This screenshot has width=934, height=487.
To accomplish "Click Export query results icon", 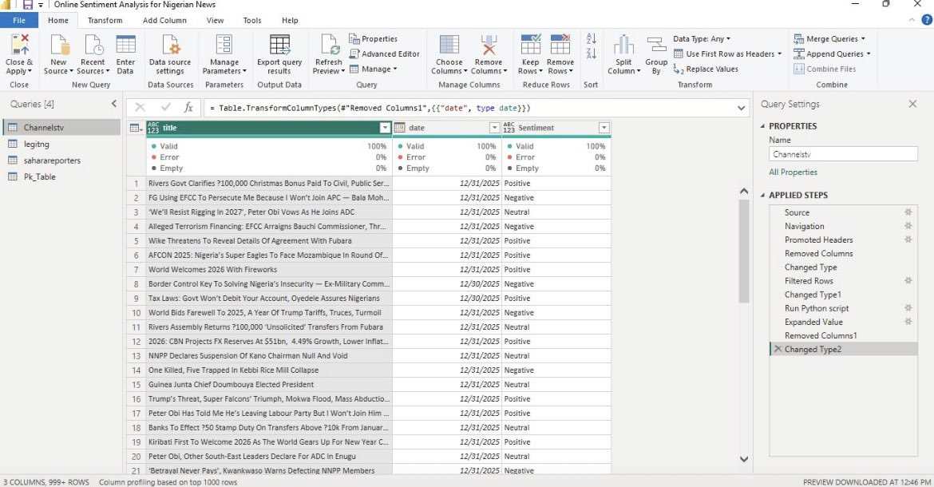I will click(x=279, y=45).
